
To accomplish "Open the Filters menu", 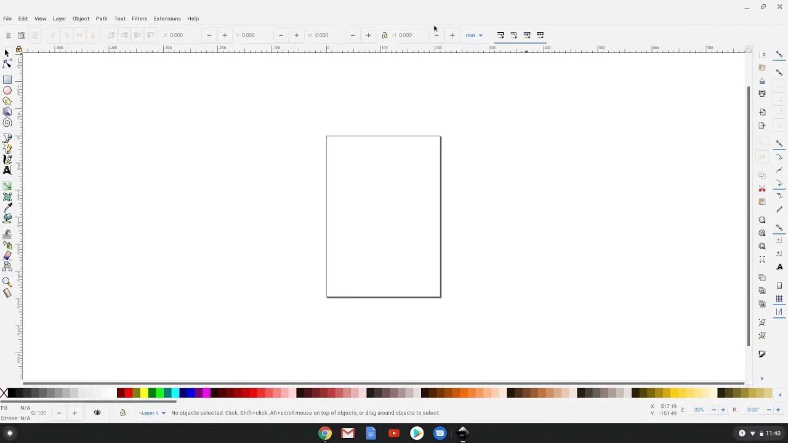I will [x=139, y=18].
